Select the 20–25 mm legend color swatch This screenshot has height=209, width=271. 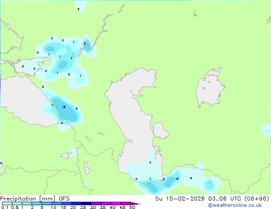pyautogui.click(x=77, y=203)
